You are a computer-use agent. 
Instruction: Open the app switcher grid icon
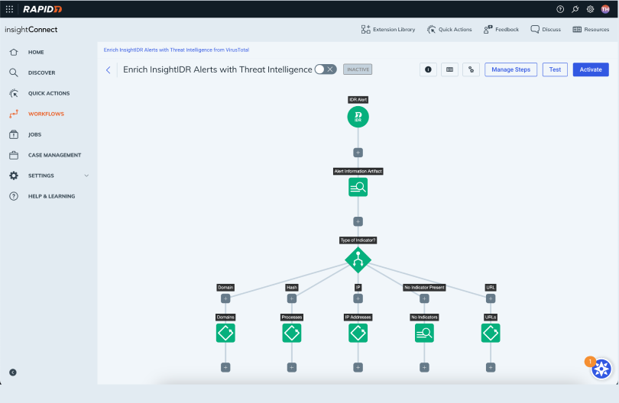click(9, 9)
